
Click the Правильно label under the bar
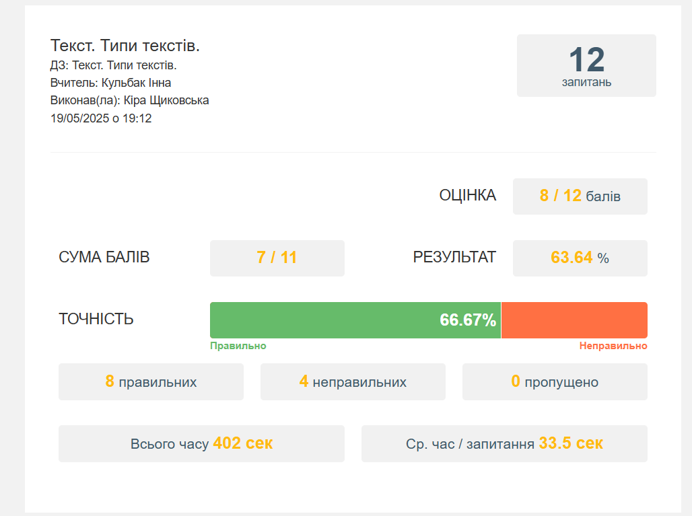point(238,346)
